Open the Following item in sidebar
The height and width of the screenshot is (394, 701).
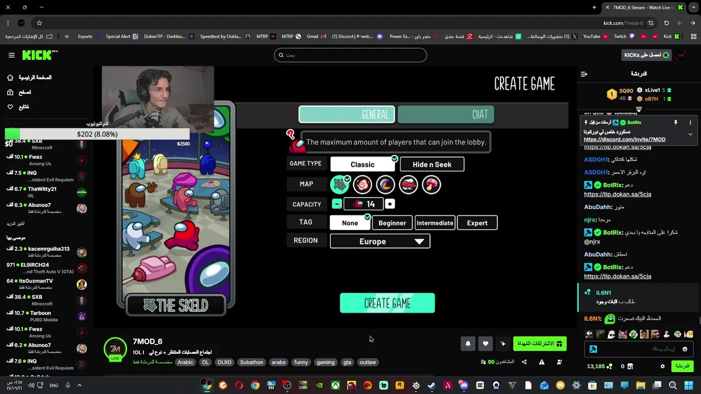[18, 107]
